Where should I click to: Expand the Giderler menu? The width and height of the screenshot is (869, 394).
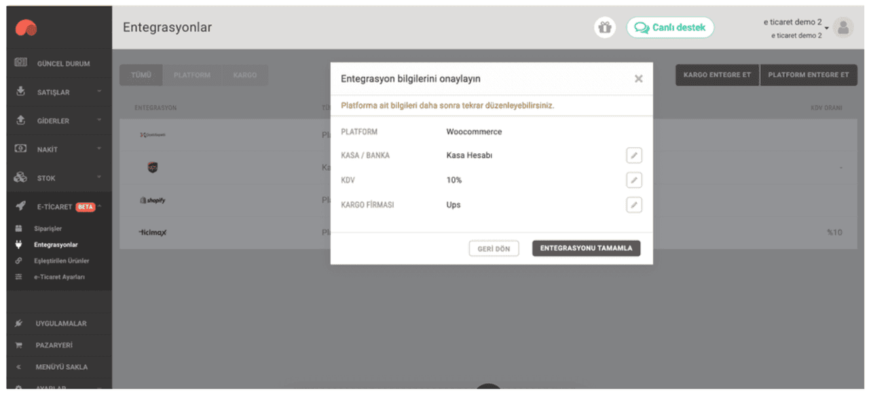pos(59,121)
